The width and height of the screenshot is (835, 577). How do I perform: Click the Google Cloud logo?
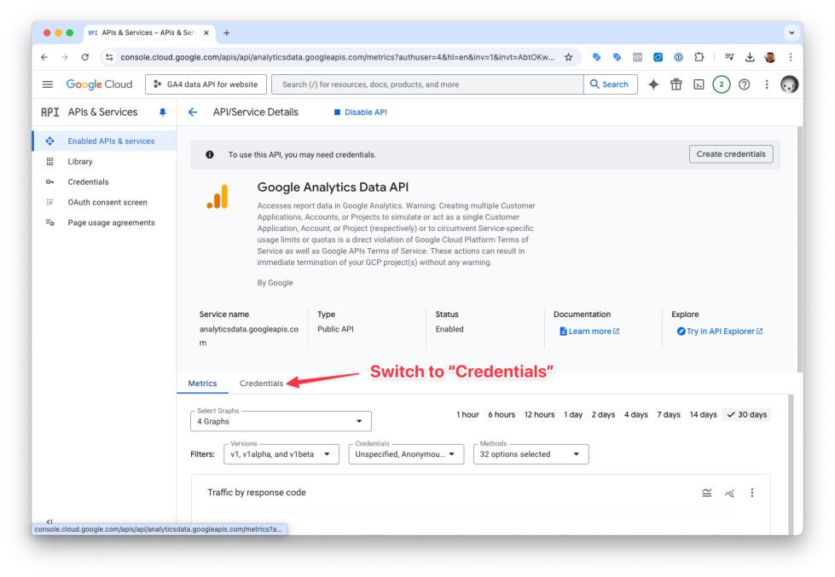(99, 84)
